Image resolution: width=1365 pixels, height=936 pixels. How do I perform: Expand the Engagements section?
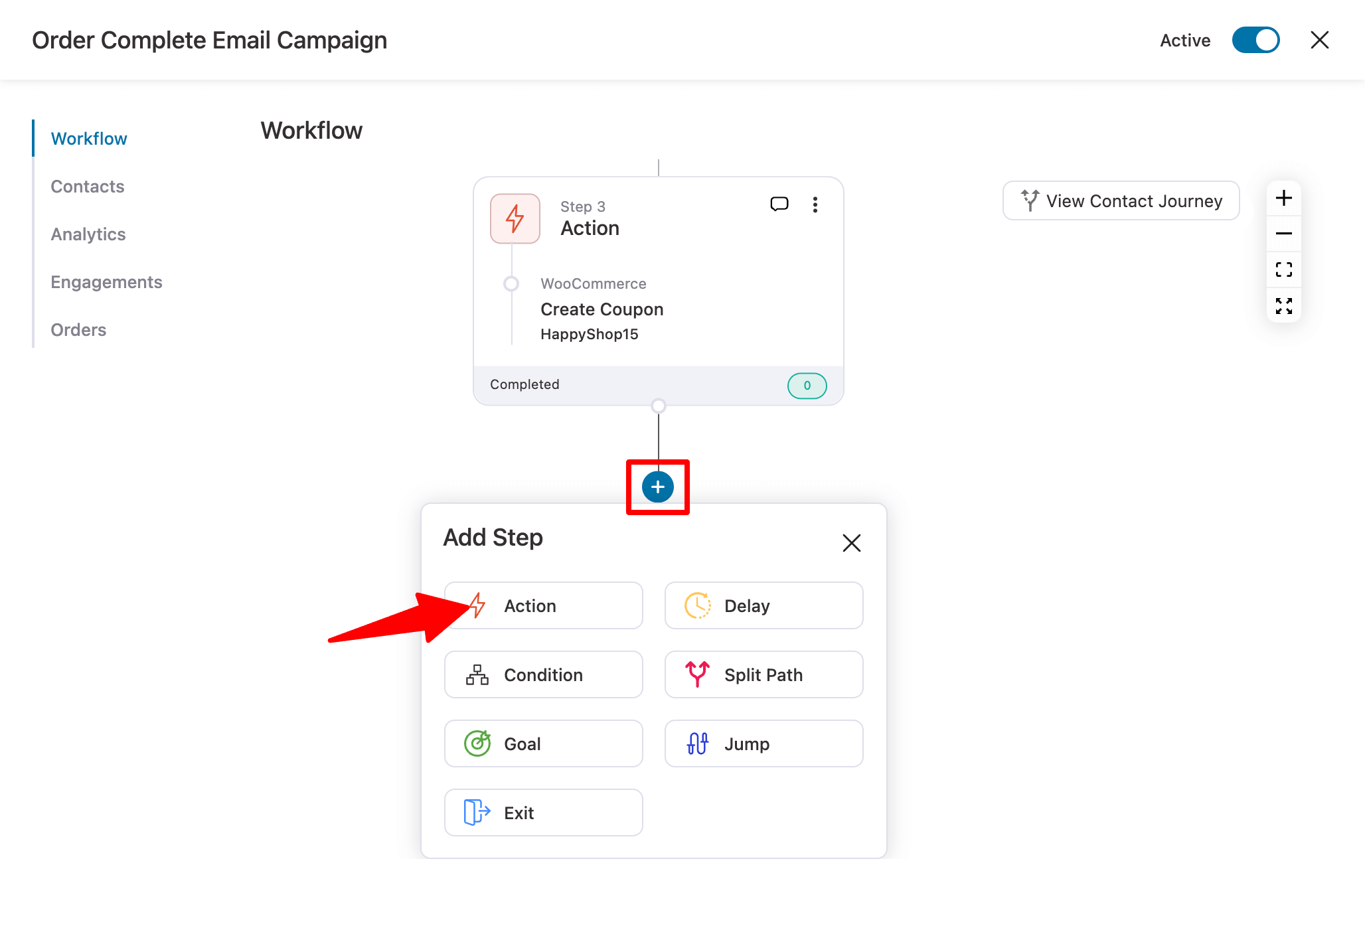click(106, 282)
